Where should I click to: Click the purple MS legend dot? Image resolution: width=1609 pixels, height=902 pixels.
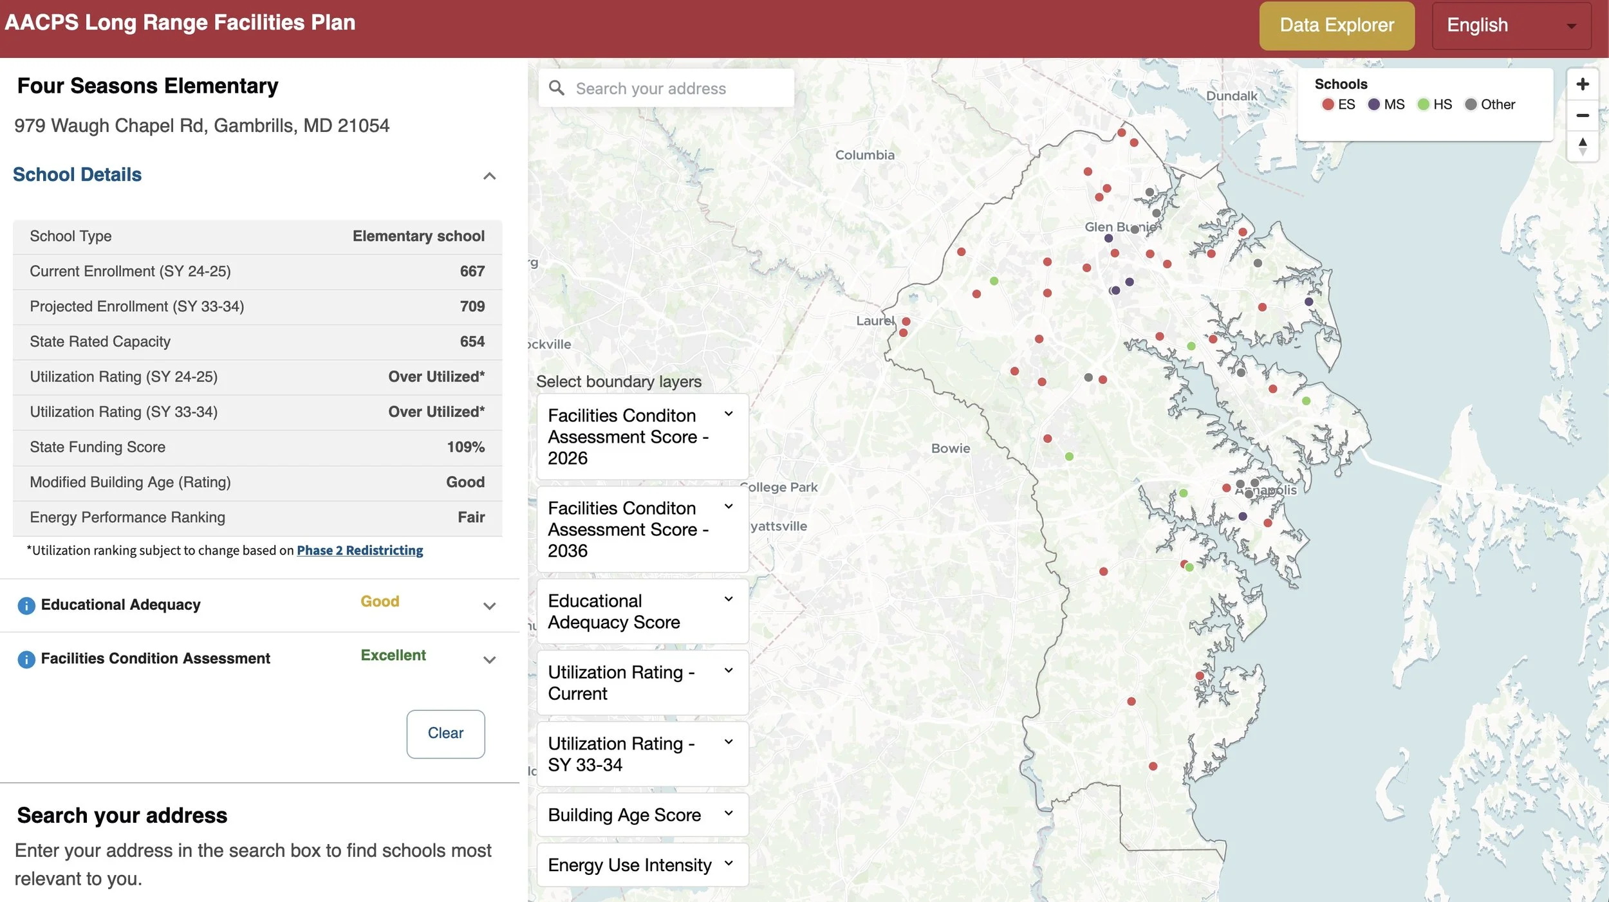click(1374, 104)
